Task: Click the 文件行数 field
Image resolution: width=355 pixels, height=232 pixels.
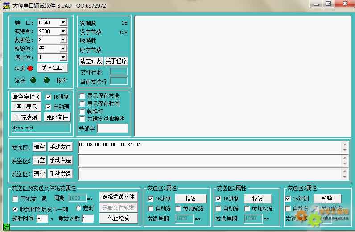Action: pos(119,71)
